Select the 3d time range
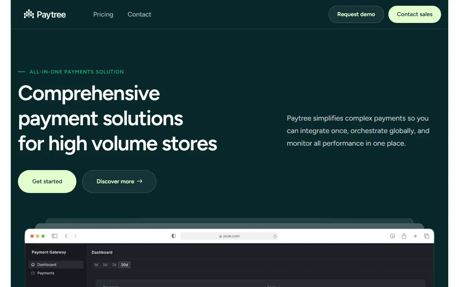 click(105, 265)
